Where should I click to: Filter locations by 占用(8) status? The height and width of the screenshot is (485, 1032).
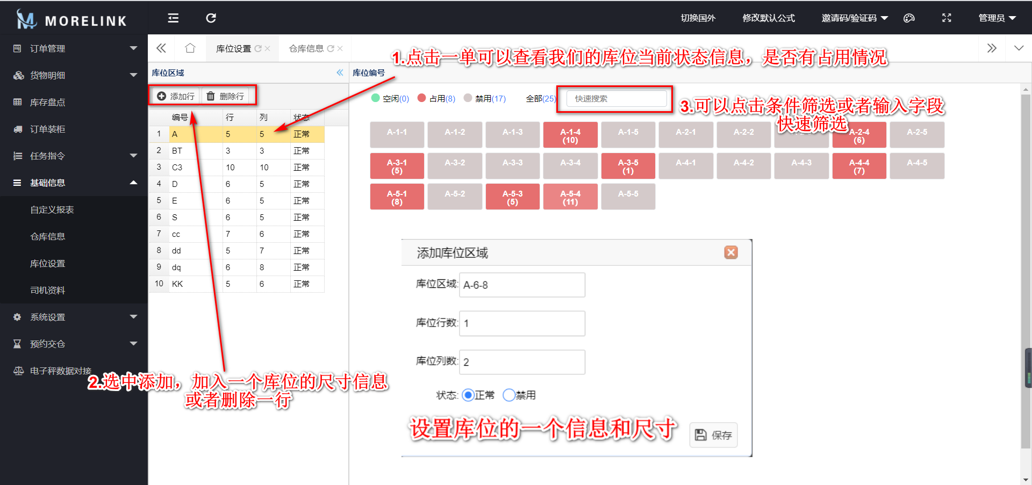[436, 98]
